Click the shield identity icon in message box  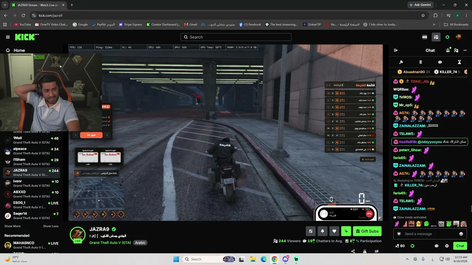pyautogui.click(x=399, y=234)
